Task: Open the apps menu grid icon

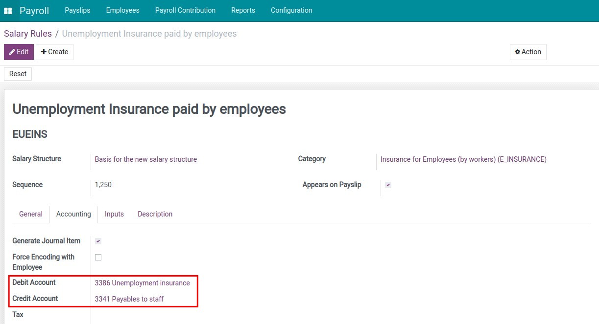Action: (7, 10)
